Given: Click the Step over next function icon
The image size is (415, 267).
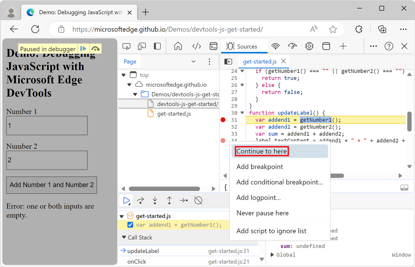Looking at the screenshot, I should [141, 201].
